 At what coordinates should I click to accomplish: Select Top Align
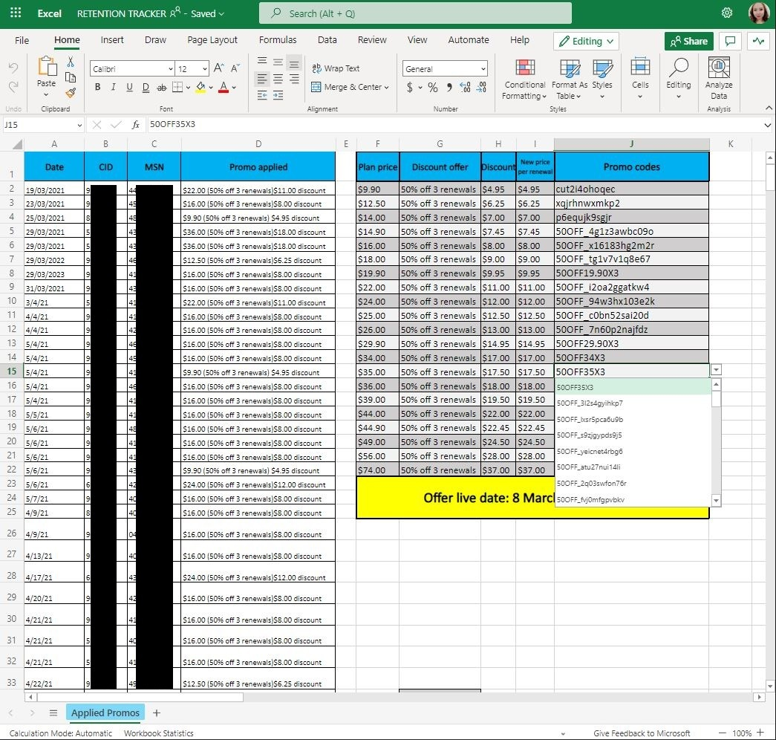point(262,62)
